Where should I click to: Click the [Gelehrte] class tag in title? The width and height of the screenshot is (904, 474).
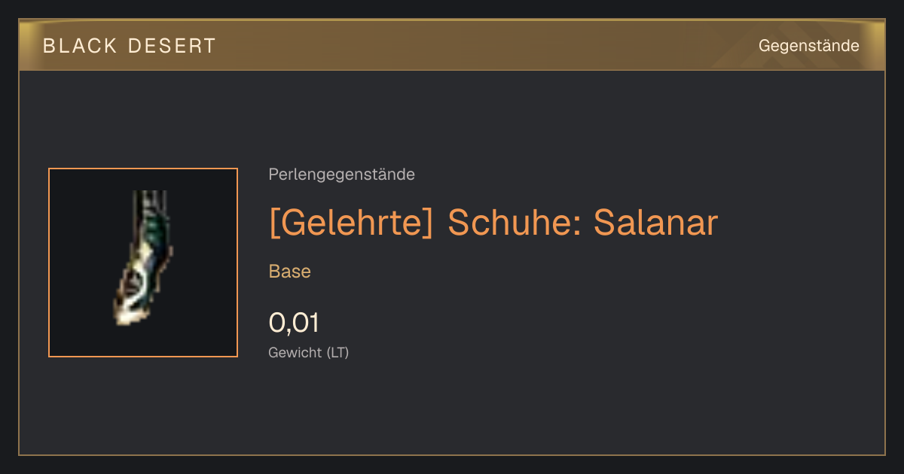[x=351, y=222]
